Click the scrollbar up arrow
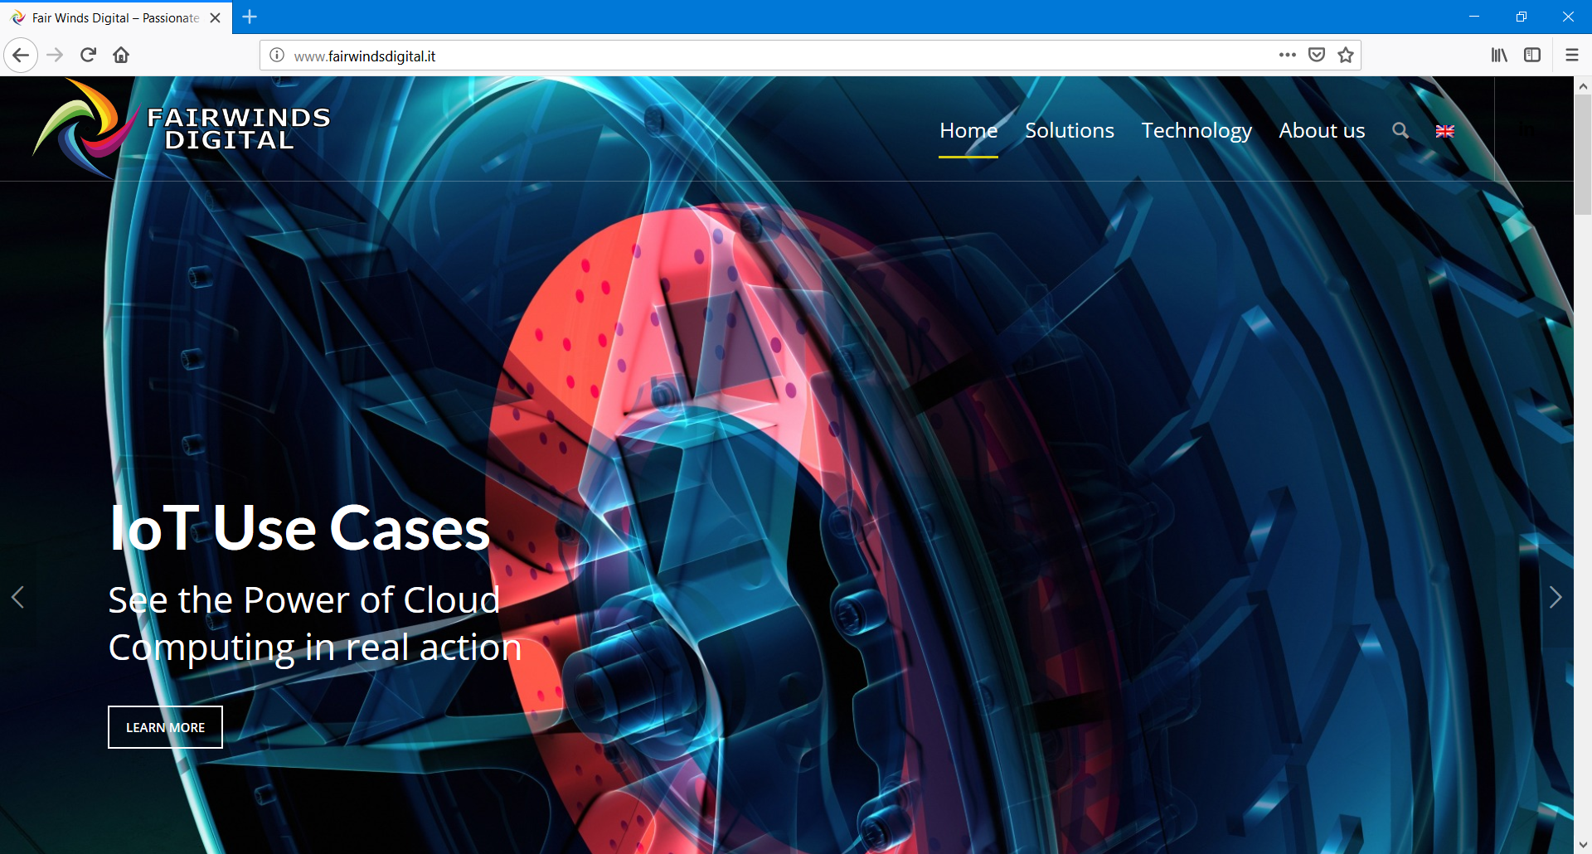Viewport: 1592px width, 854px height. (1583, 85)
